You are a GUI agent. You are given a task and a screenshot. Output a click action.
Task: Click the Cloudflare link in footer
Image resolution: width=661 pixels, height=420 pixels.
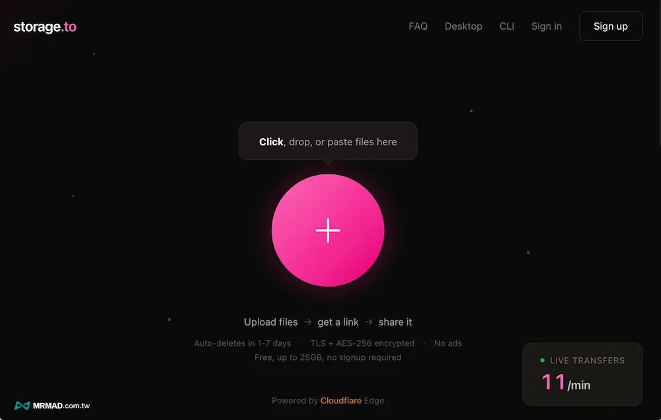pyautogui.click(x=340, y=401)
